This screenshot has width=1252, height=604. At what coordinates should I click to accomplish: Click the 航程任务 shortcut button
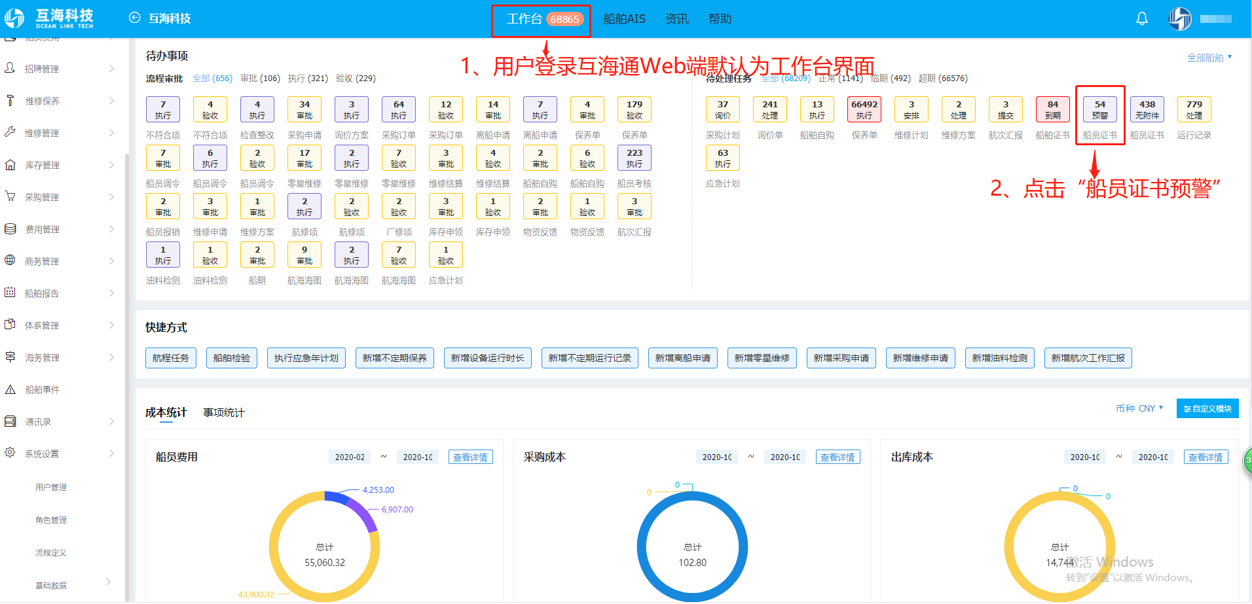[171, 358]
